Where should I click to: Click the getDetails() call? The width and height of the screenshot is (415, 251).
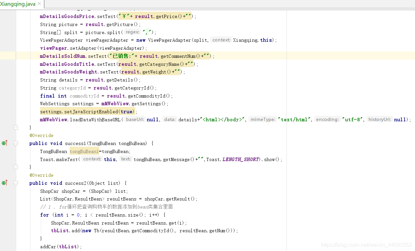[x=122, y=80]
